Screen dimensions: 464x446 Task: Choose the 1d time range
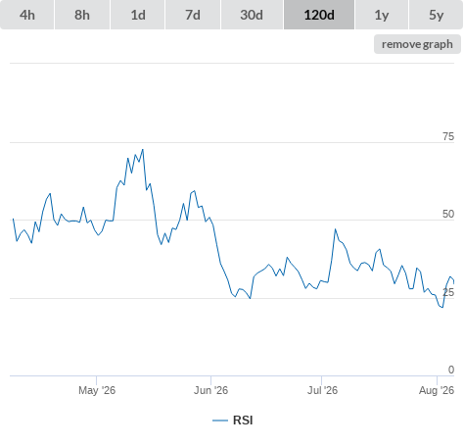click(138, 15)
